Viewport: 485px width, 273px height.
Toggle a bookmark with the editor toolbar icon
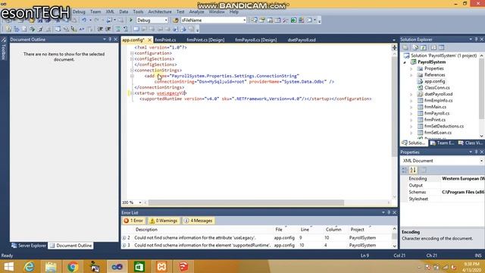click(x=136, y=29)
